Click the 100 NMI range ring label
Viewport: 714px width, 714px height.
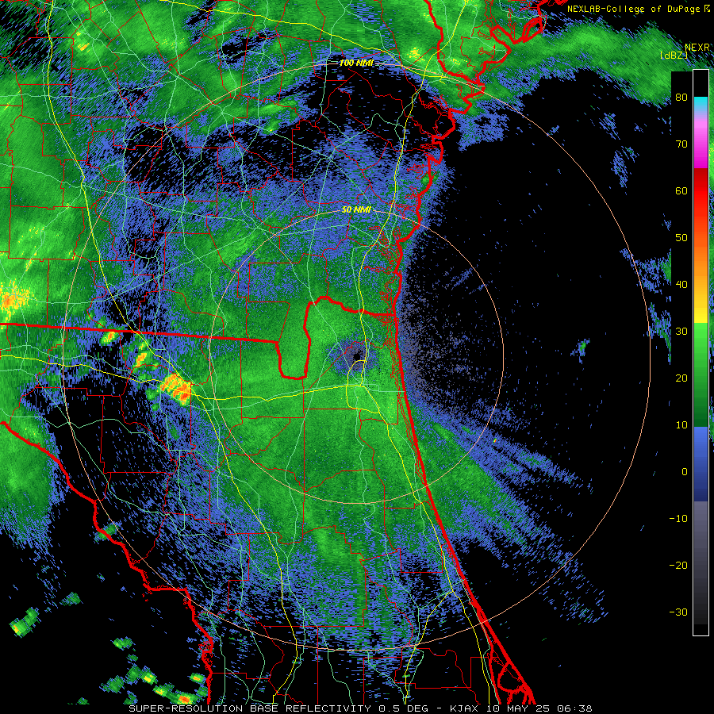coord(356,63)
